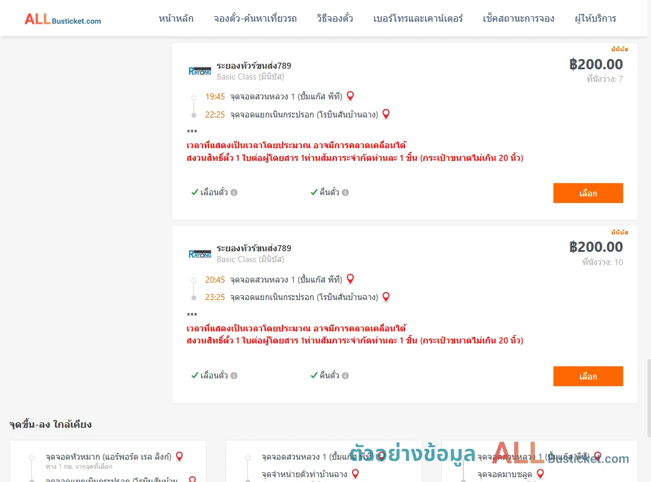This screenshot has width=651, height=482.
Task: Show เลื่อนตั๋ว info icon on 19:45 trip
Action: click(234, 192)
